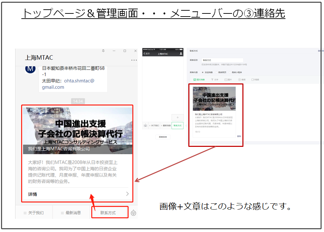Viewport: 324px width, 232px height.
Task: Open the ohta.shmtac@gmail.com email link
Action: [x=68, y=84]
